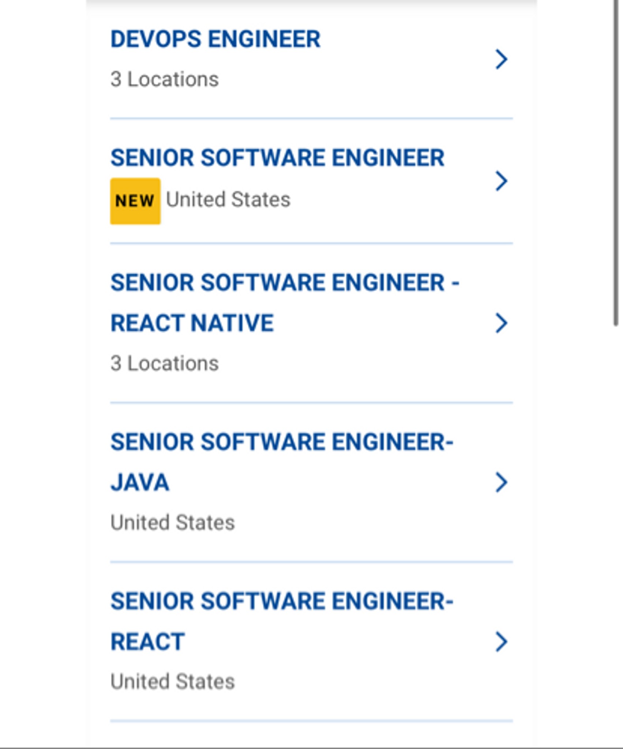The image size is (623, 749).
Task: Open the DEVOPS ENGINEER job listing
Action: click(215, 38)
